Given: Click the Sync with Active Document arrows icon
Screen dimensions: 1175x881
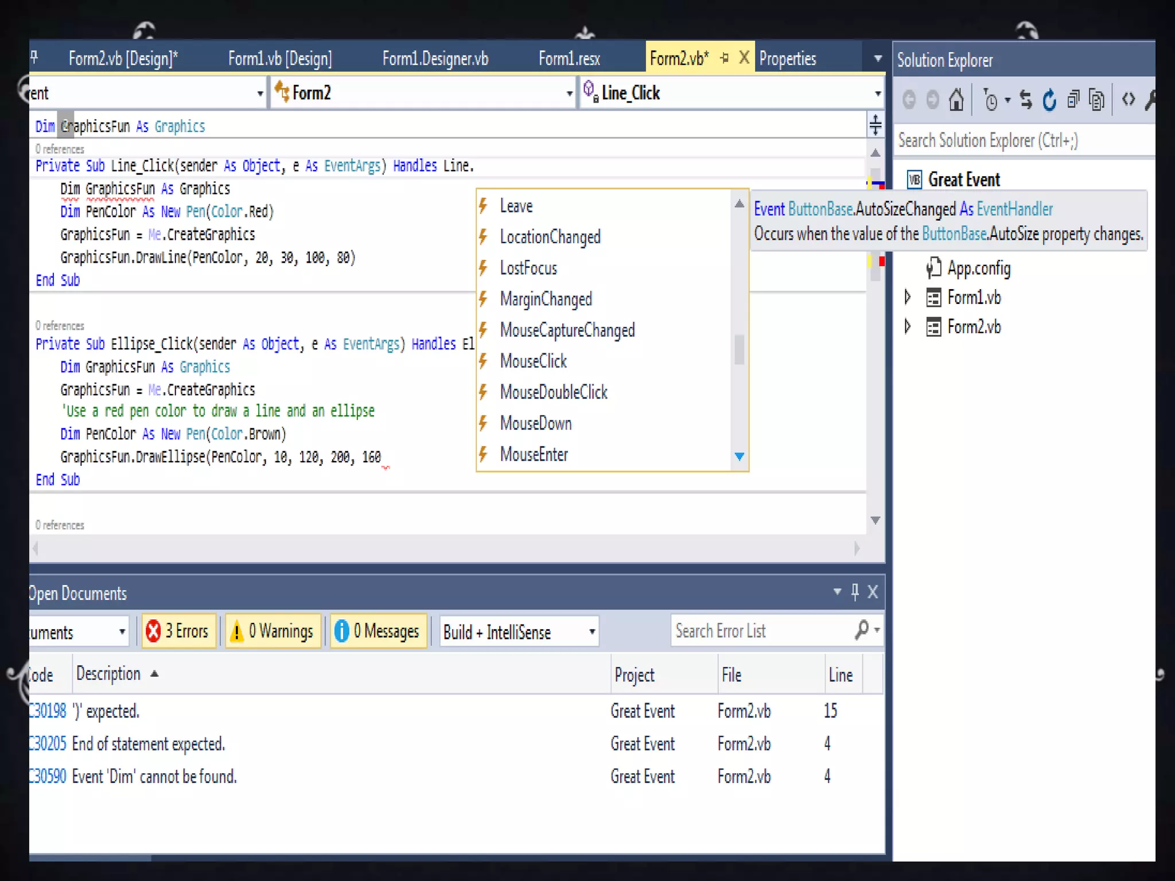Looking at the screenshot, I should [x=1026, y=100].
